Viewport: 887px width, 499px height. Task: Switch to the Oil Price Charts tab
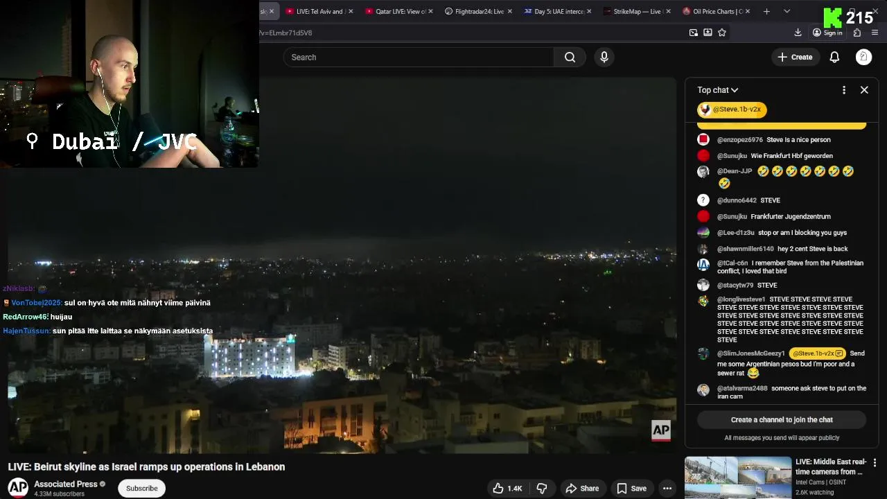coord(714,12)
